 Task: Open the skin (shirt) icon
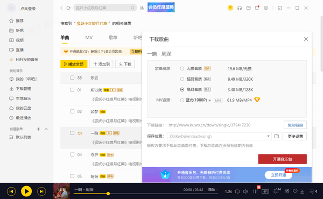[x=257, y=8]
